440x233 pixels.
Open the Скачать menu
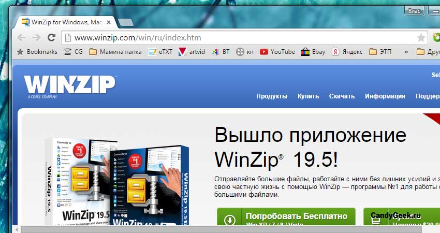point(342,96)
